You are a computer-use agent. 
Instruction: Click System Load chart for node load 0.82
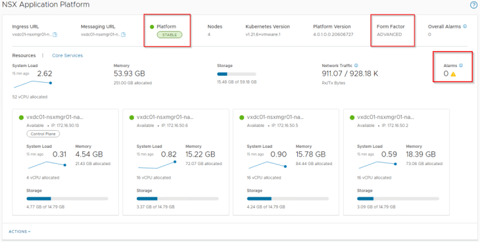pos(156,165)
